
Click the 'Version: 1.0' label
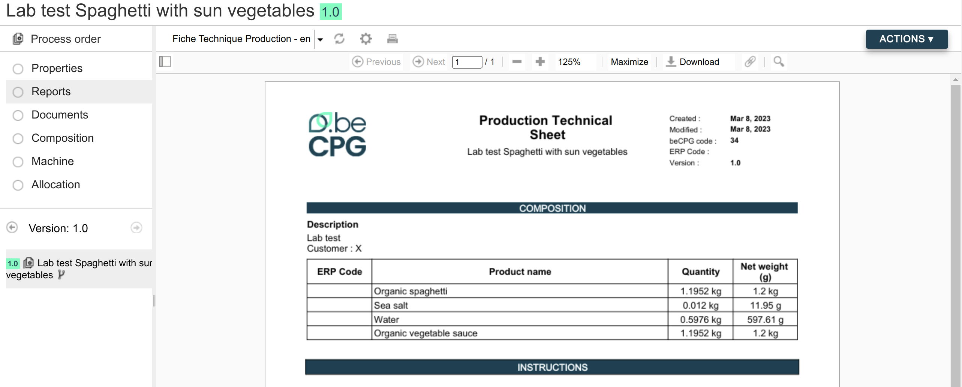[x=58, y=228]
